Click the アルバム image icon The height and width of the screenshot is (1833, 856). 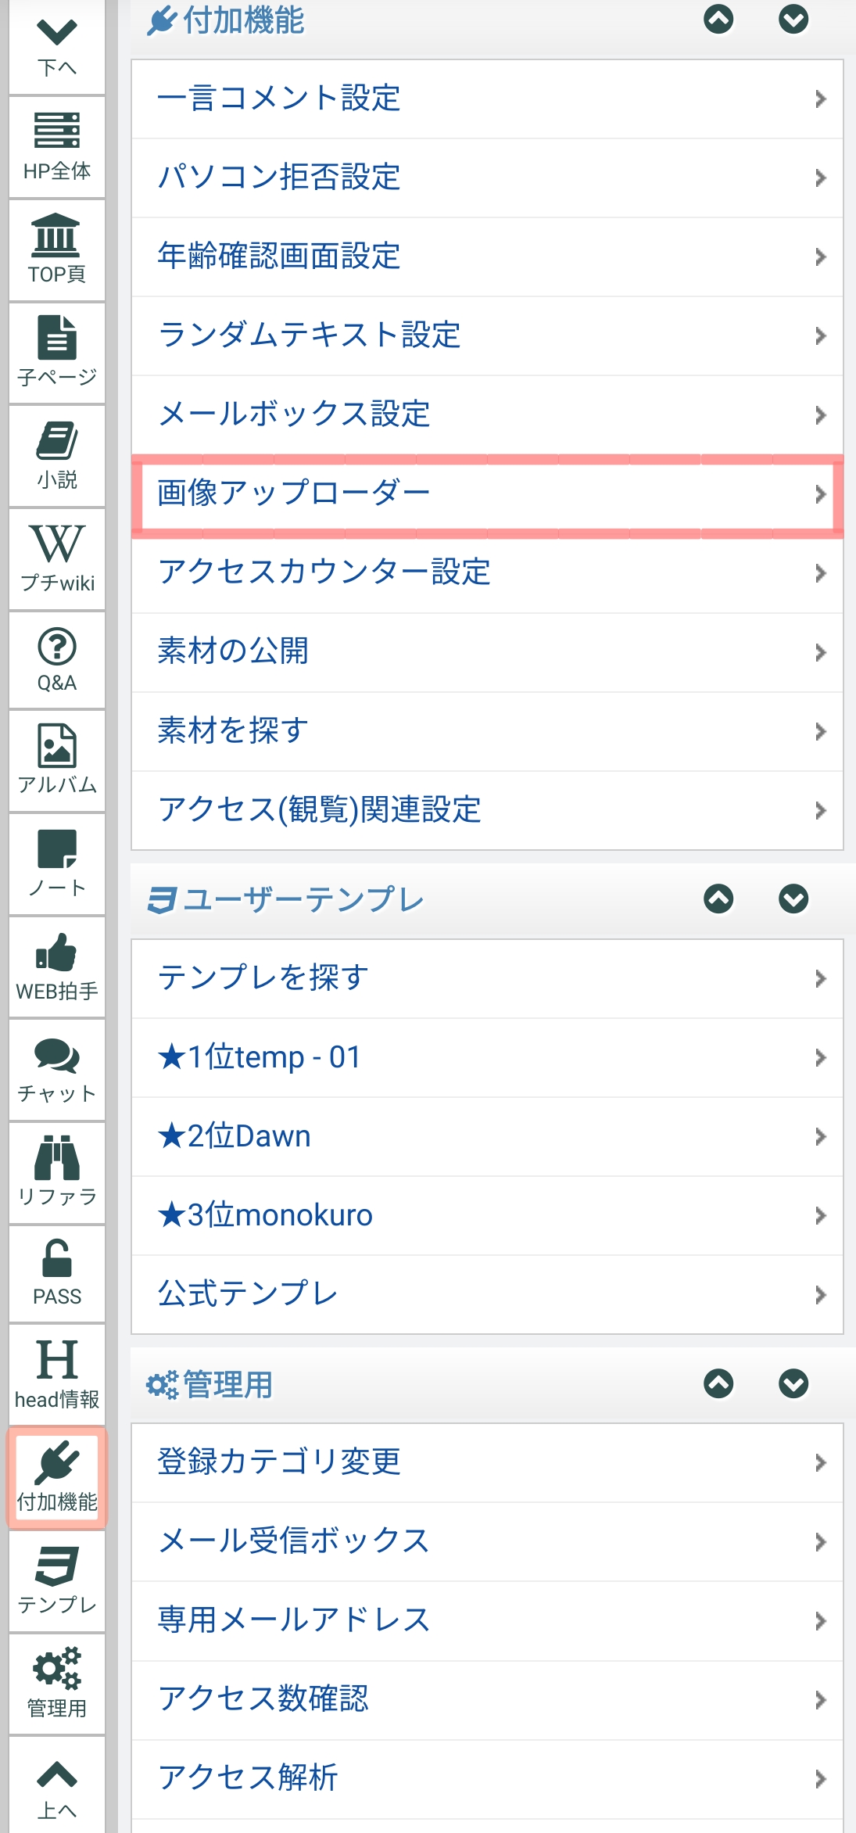[x=56, y=761]
